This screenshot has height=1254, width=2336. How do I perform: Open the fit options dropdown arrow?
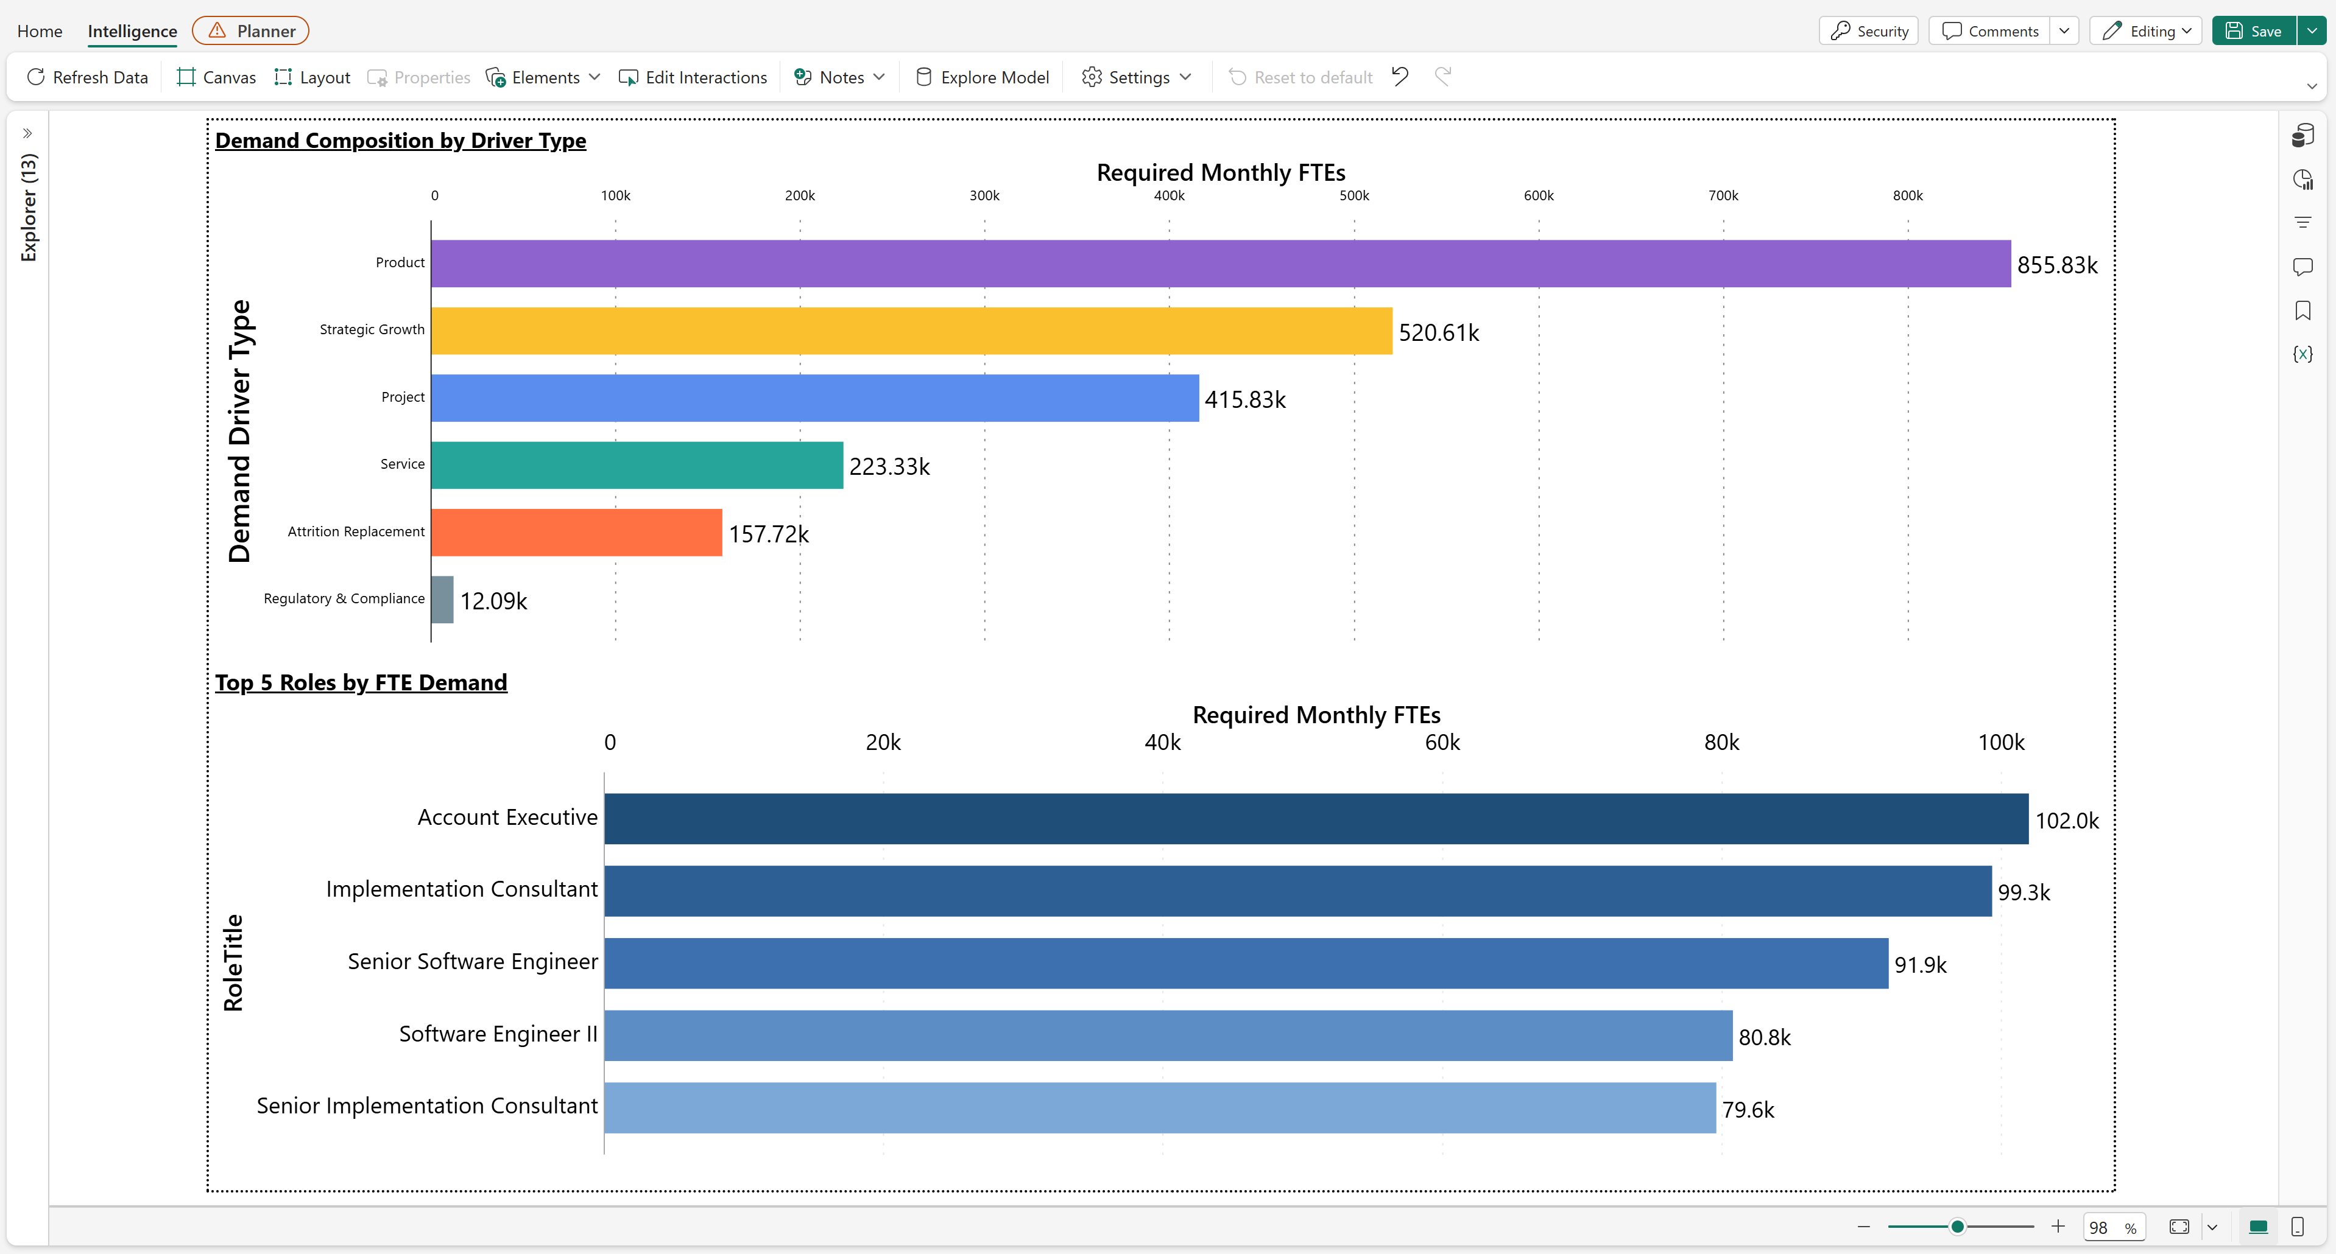[x=2212, y=1227]
